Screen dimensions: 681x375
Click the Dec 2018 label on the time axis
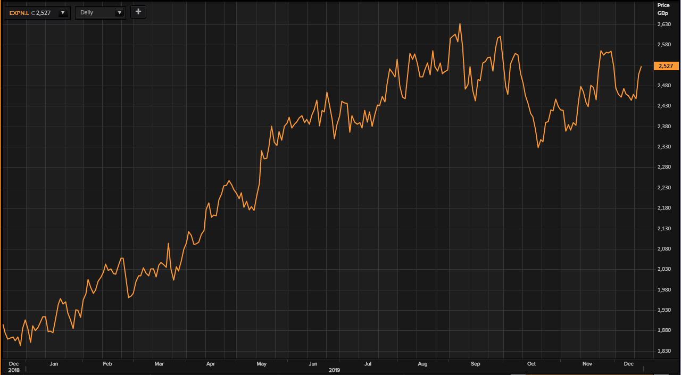click(13, 366)
